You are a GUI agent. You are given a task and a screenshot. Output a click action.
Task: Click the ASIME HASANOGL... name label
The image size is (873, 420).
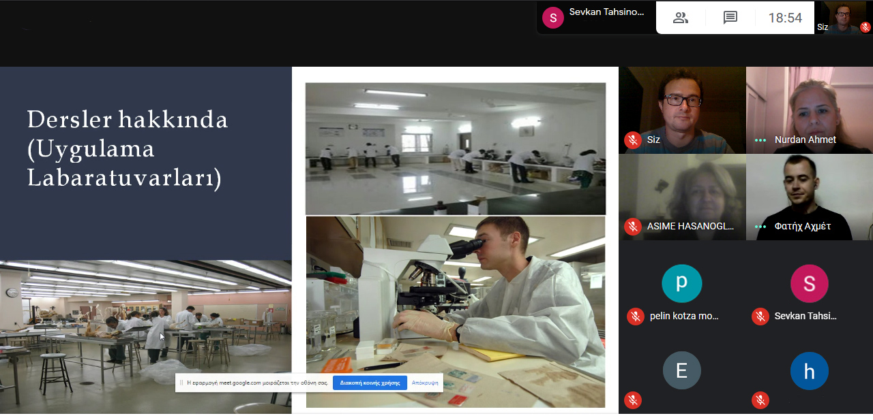coord(691,227)
